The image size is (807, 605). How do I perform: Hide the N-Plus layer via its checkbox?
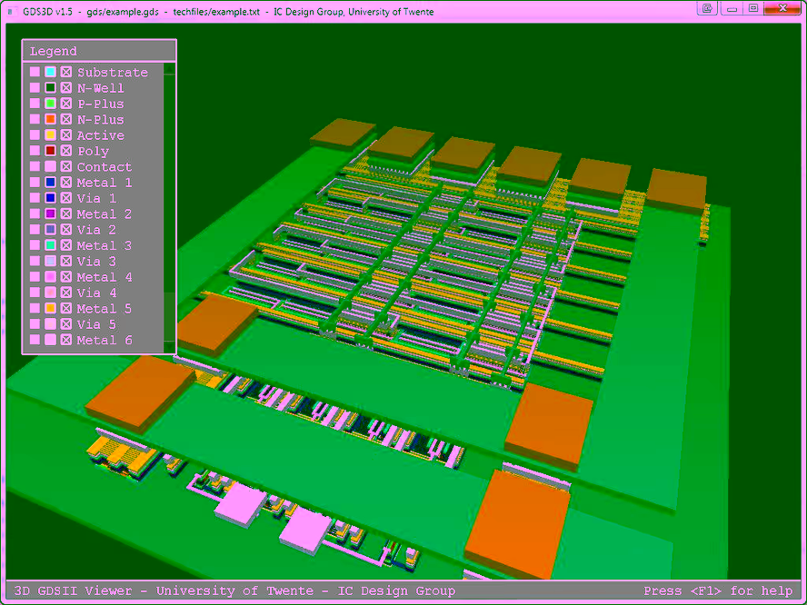coord(65,119)
